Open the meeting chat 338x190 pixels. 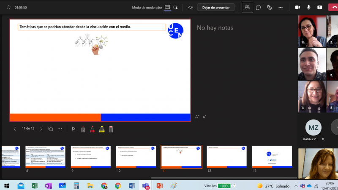tap(258, 7)
